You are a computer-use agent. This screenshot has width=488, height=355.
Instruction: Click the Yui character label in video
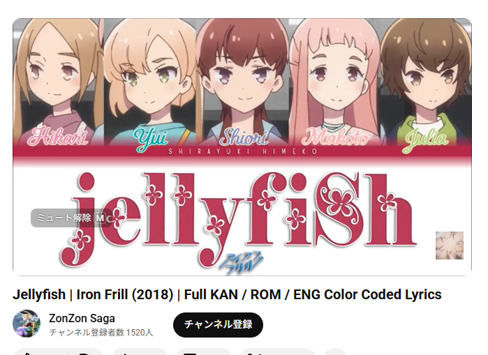coord(150,139)
